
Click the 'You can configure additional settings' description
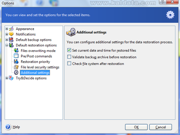(120, 42)
